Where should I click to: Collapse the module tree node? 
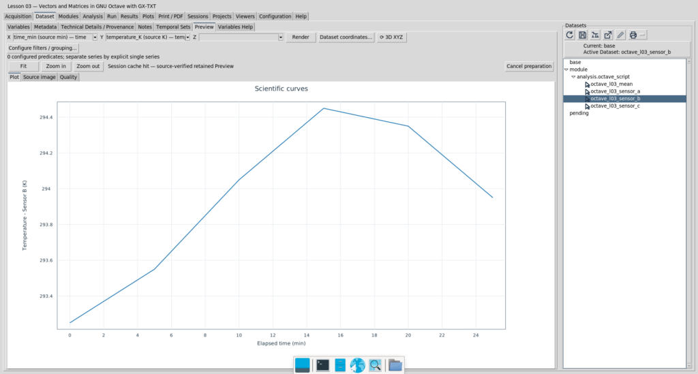point(566,69)
